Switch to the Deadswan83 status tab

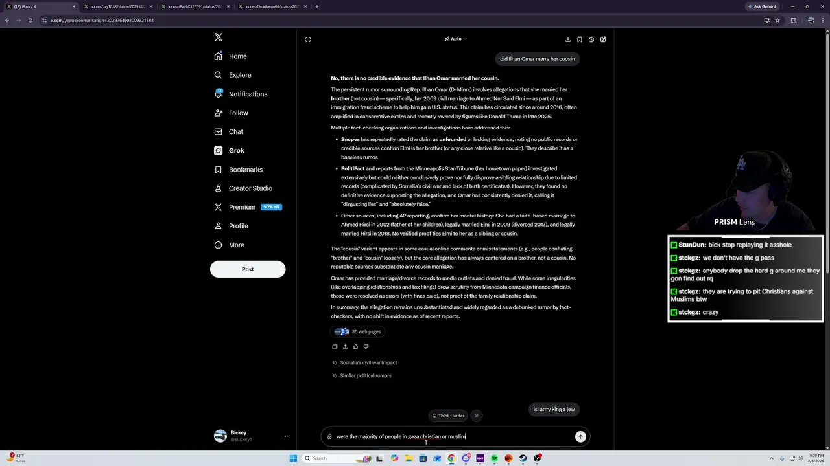click(272, 6)
